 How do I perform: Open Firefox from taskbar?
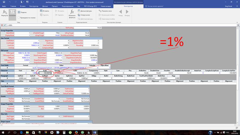pos(76,132)
